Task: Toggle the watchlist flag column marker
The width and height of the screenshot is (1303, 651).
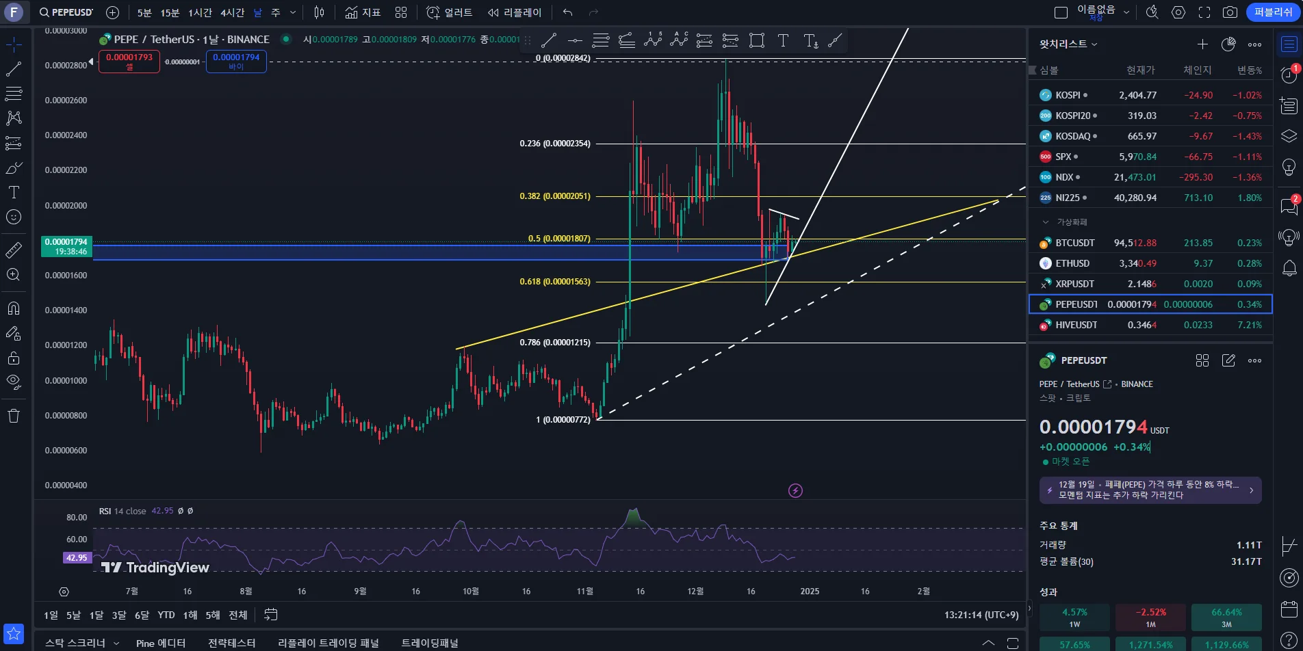Action: click(x=1033, y=70)
